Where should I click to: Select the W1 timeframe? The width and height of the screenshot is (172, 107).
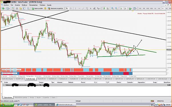tap(167, 9)
